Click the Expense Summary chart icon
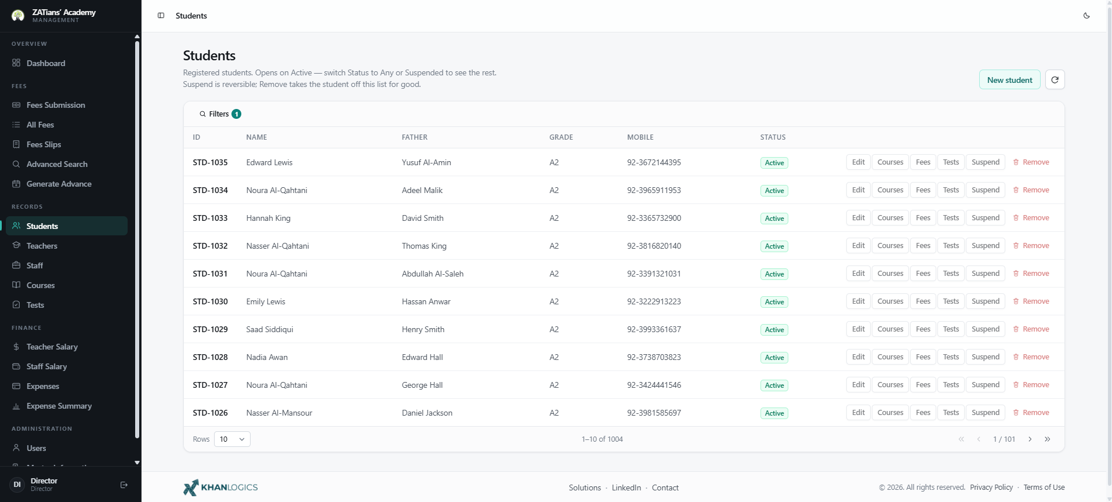 pos(16,406)
